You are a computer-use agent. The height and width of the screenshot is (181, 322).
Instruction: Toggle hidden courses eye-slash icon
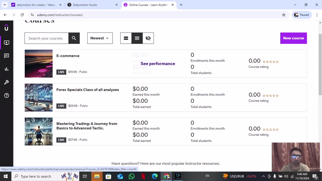pos(148,38)
